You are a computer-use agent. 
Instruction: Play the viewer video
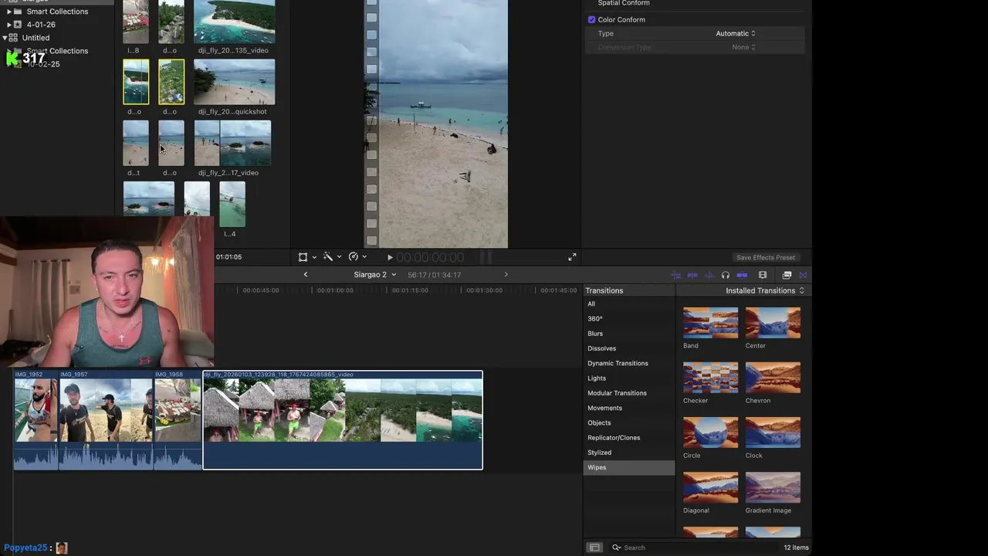(x=390, y=257)
